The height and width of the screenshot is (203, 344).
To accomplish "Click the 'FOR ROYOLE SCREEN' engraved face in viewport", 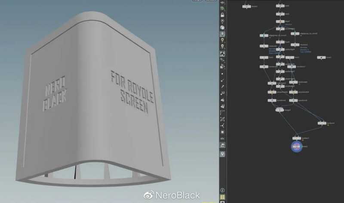I will tap(128, 91).
